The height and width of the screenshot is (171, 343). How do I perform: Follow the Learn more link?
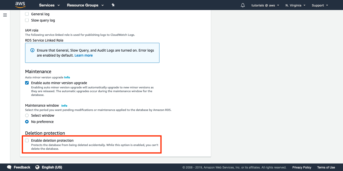84,55
